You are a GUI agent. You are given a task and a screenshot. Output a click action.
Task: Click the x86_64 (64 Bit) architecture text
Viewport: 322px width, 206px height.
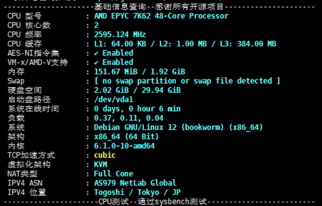[x=126, y=137]
